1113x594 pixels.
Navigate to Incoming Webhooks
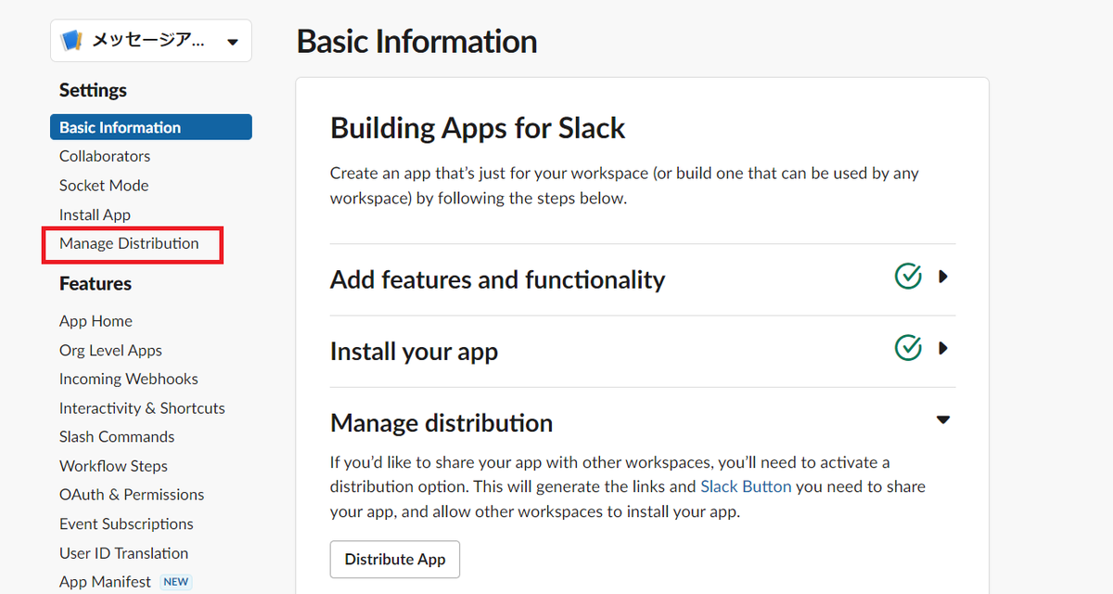[129, 379]
